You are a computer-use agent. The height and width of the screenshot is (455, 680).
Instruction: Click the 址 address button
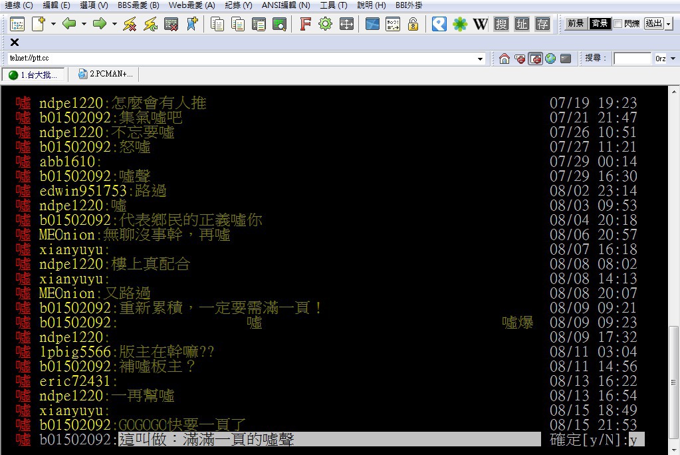[522, 24]
